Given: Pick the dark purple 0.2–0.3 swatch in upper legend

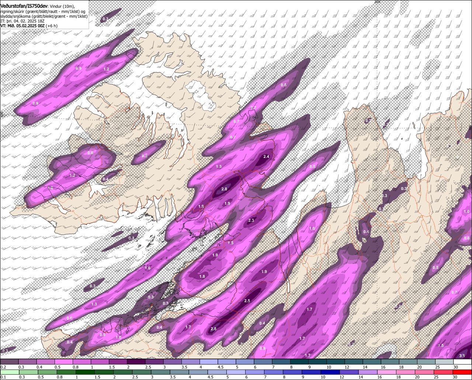Looking at the screenshot, I should (9, 362).
